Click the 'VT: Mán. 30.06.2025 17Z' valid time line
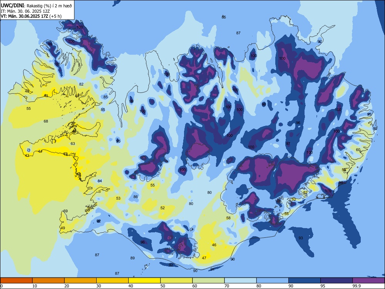This screenshot has width=385, height=289. 25,16
